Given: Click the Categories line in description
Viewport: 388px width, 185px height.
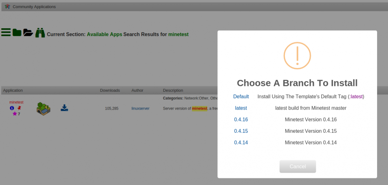Looking at the screenshot, I should tap(190, 98).
